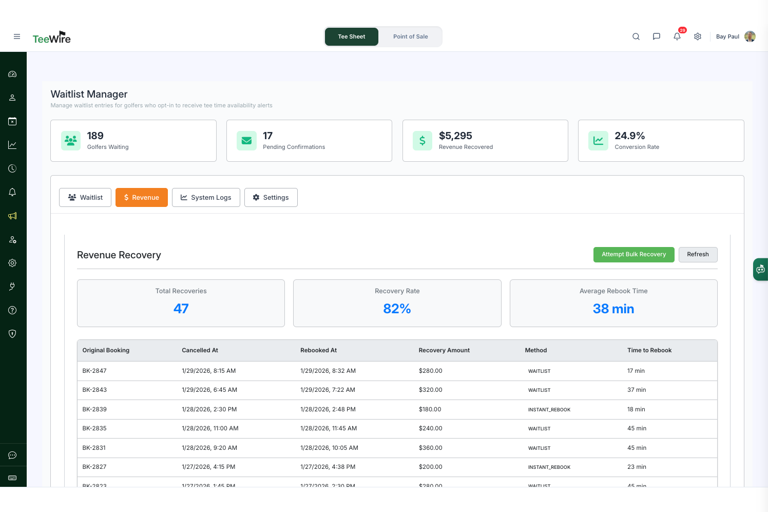The width and height of the screenshot is (768, 512).
Task: Open dashboard gauge icon in sidebar
Action: (x=13, y=74)
